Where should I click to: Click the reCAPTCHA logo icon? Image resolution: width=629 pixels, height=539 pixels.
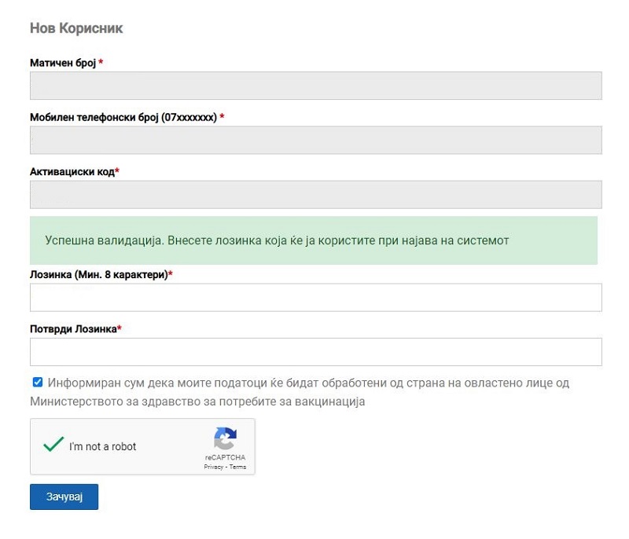click(225, 438)
